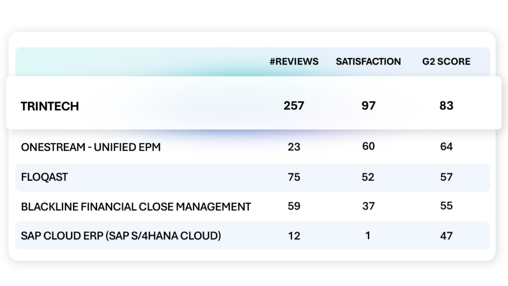Image resolution: width=508 pixels, height=286 pixels.
Task: Click Trintech's G2 score 83
Action: [446, 106]
